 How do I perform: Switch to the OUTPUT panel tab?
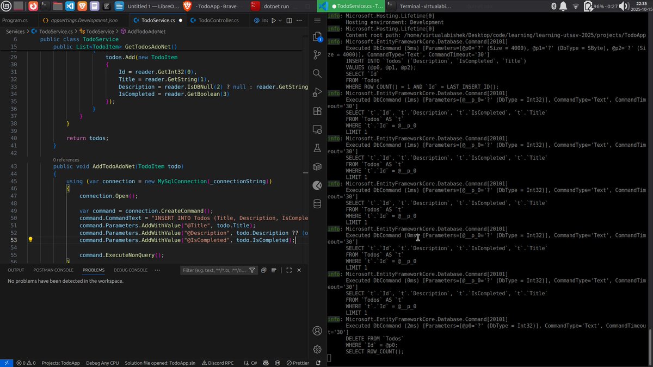tap(16, 270)
